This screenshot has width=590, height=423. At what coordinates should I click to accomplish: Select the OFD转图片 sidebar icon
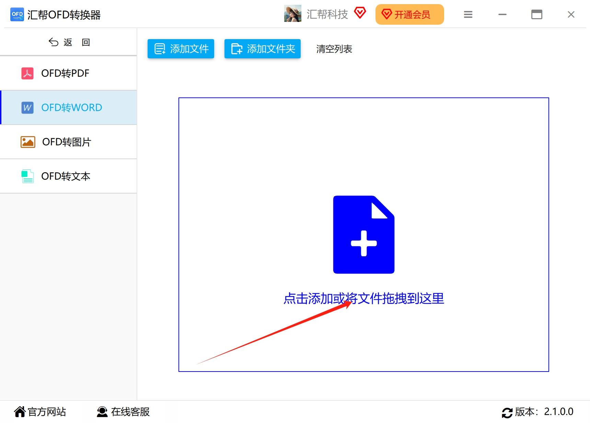coord(27,142)
